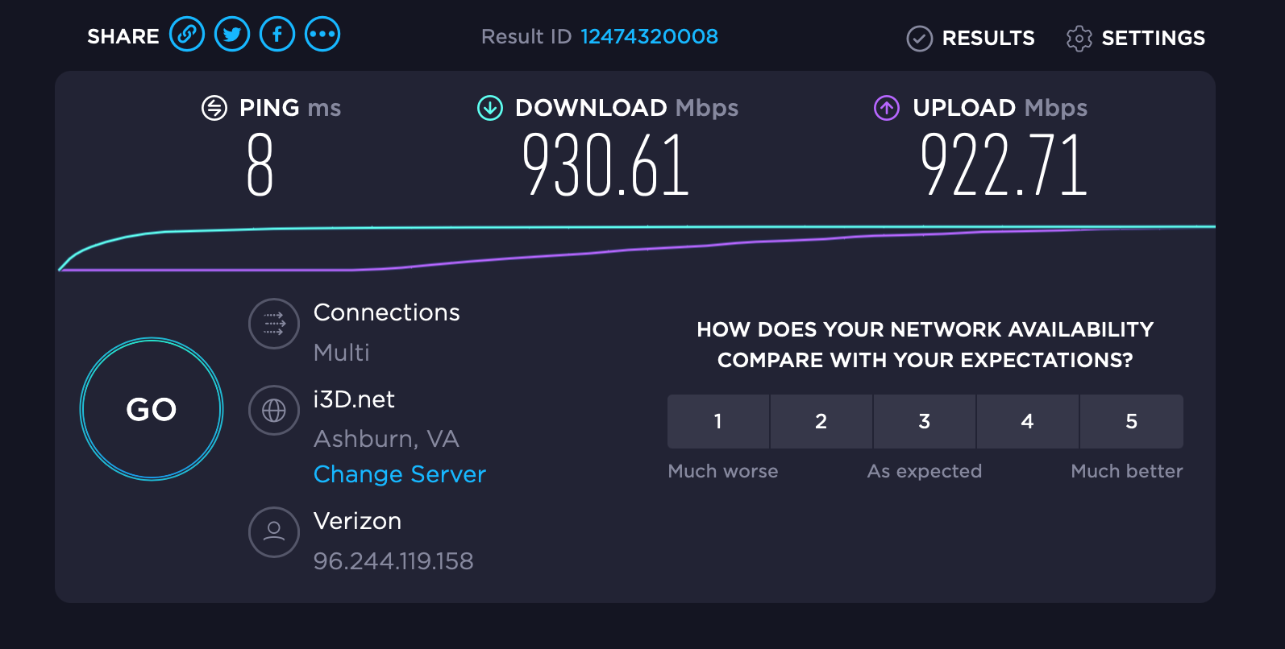Share result on Facebook
This screenshot has width=1285, height=649.
(277, 35)
